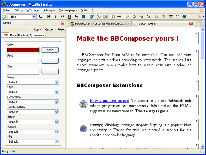Open the Historique menu
The height and width of the screenshot is (155, 206).
(x=49, y=10)
